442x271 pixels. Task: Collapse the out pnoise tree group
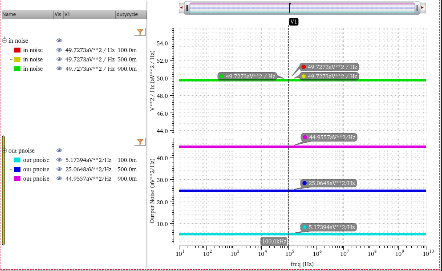4,150
